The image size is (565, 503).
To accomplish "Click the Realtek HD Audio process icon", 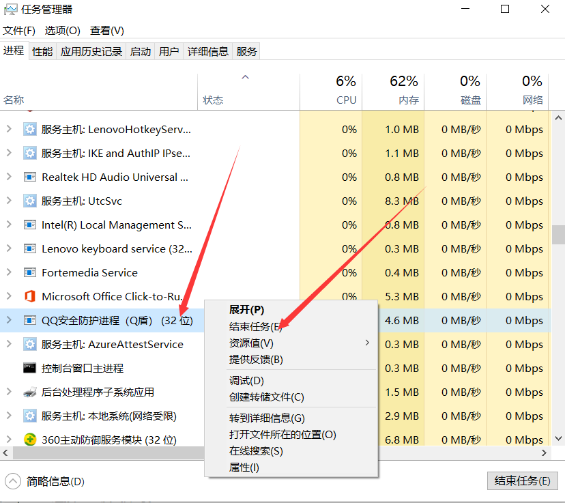I will click(30, 177).
